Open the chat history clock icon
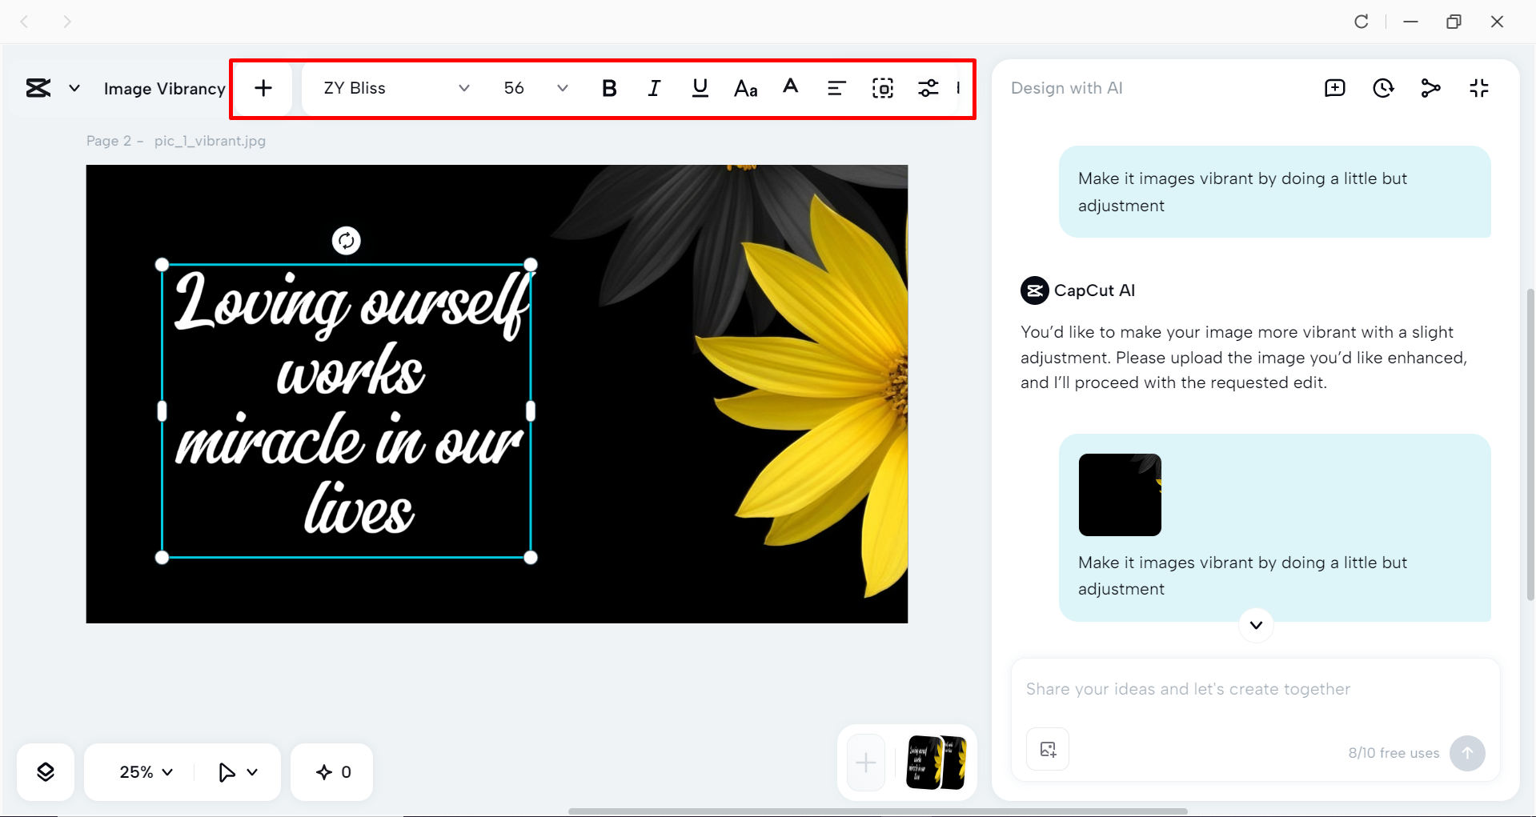The width and height of the screenshot is (1536, 817). click(x=1382, y=88)
